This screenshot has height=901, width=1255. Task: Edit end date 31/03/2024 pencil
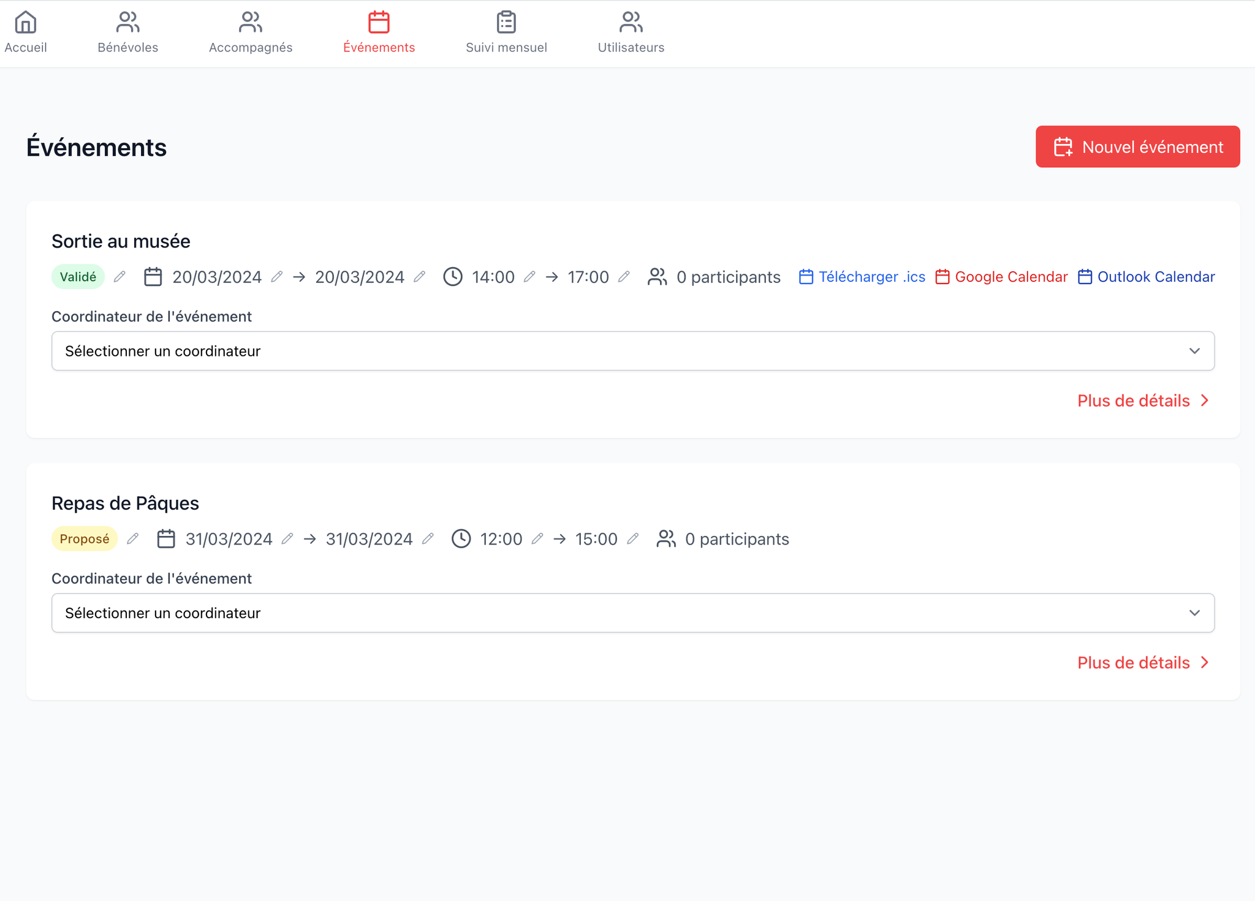click(428, 539)
